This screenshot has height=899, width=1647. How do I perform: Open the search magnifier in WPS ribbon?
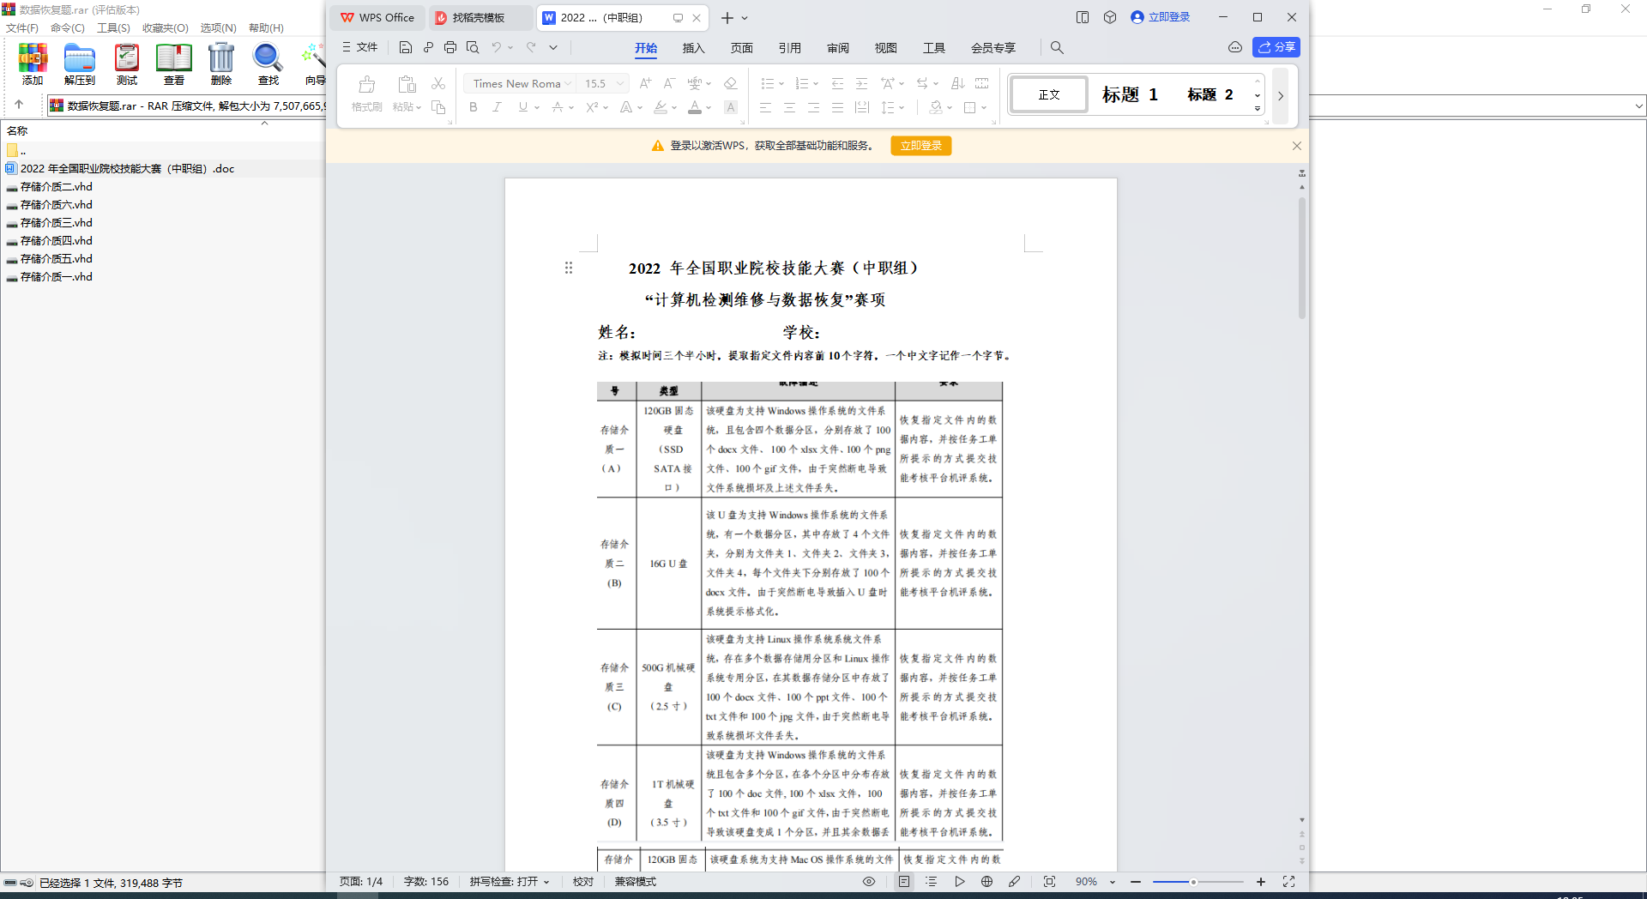(x=1057, y=47)
